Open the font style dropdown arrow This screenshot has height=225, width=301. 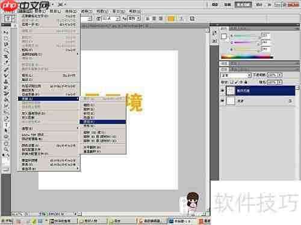(x=90, y=19)
